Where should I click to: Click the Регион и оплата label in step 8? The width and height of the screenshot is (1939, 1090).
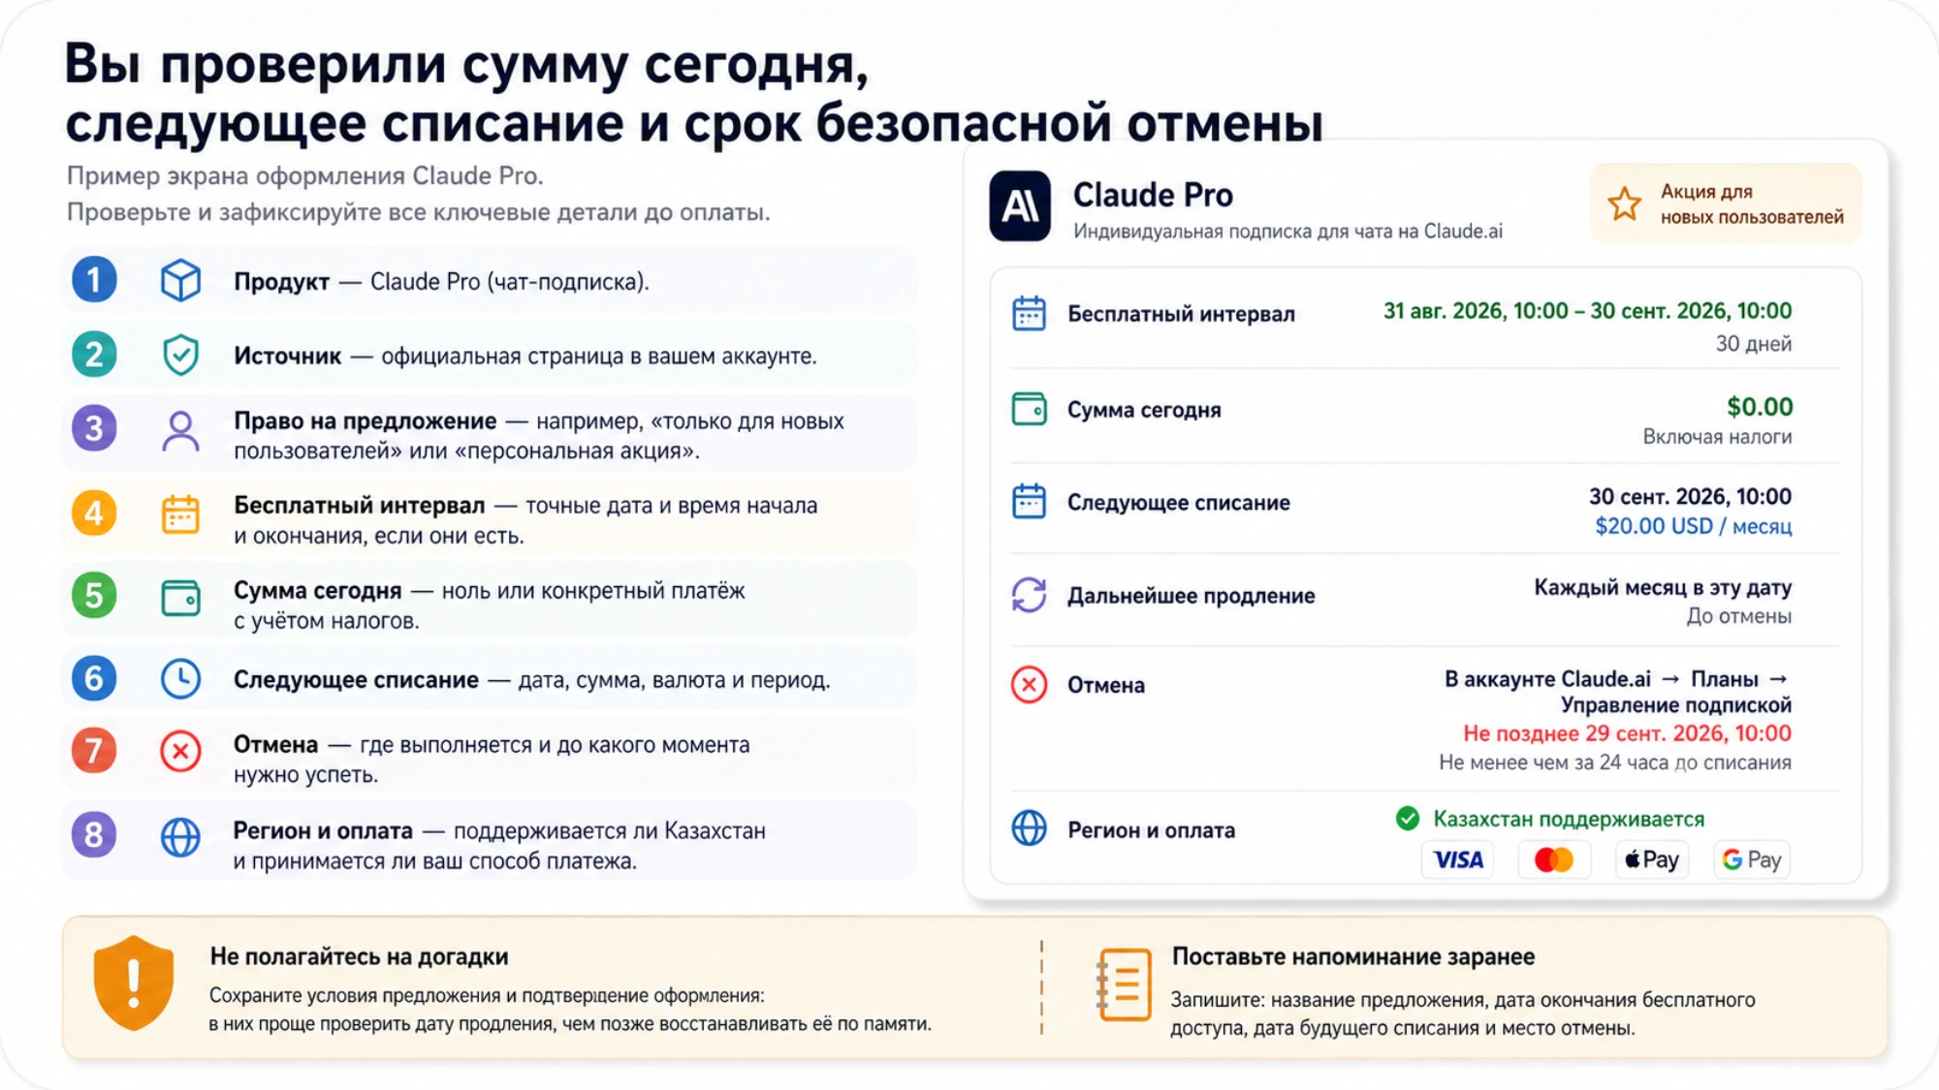pyautogui.click(x=323, y=831)
